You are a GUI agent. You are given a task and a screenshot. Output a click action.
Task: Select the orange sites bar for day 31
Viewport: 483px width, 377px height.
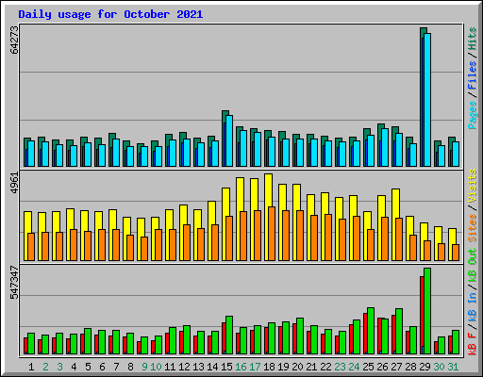456,253
